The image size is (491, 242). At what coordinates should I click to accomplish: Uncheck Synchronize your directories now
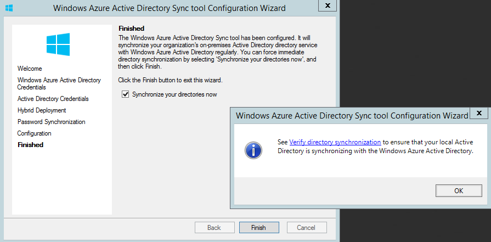pos(125,94)
